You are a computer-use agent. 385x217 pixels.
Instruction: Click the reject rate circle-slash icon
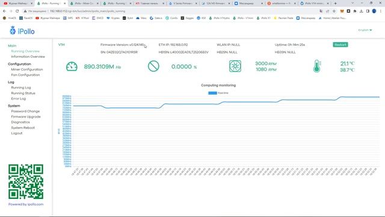(x=153, y=66)
